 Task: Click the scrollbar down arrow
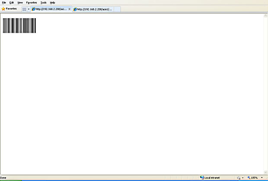265,172
